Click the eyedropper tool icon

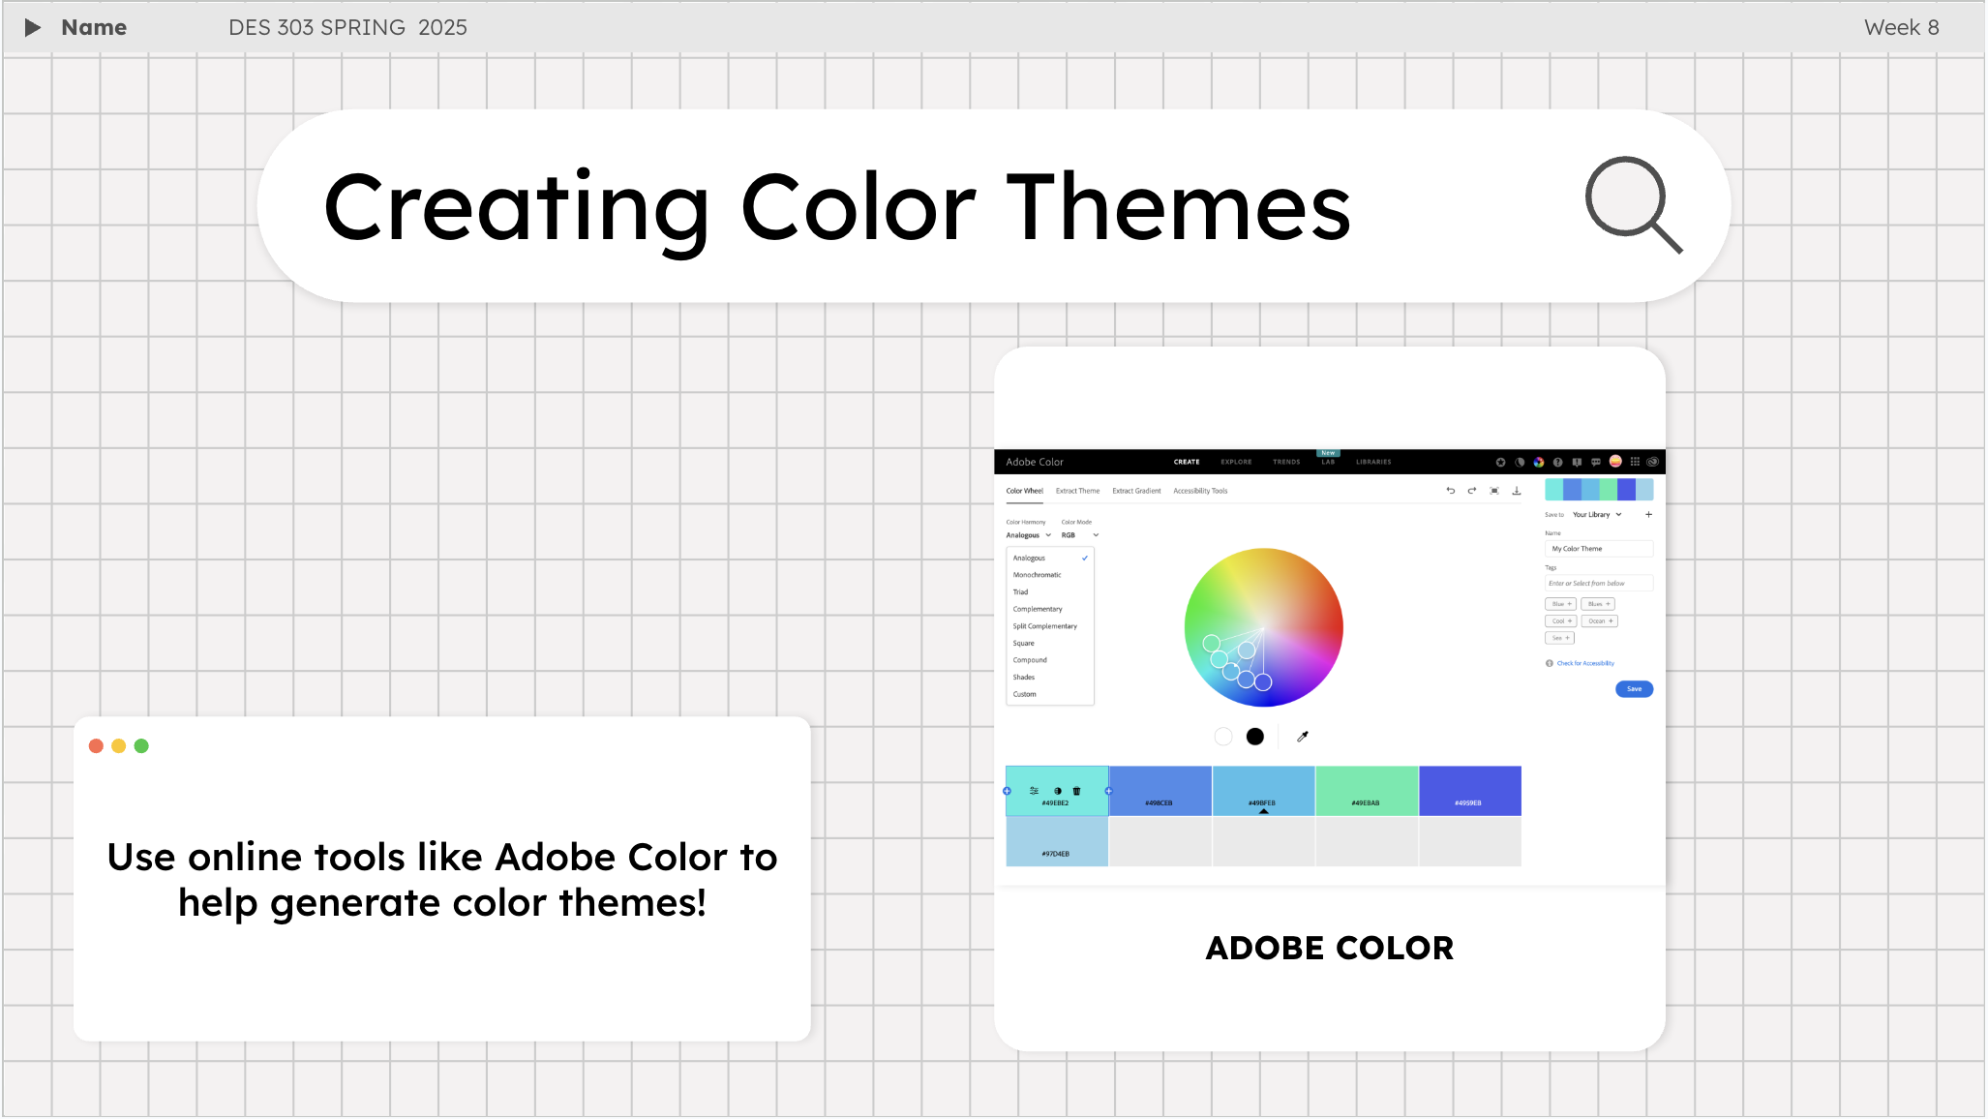click(1303, 737)
